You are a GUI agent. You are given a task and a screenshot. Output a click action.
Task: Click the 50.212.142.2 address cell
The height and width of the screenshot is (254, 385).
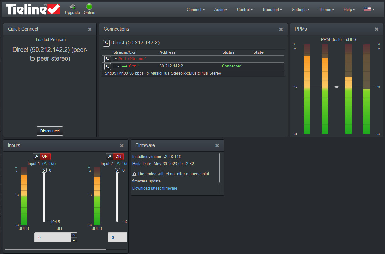(171, 66)
